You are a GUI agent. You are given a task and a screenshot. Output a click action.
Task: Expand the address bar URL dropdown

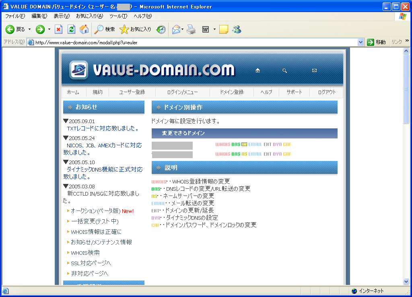360,42
